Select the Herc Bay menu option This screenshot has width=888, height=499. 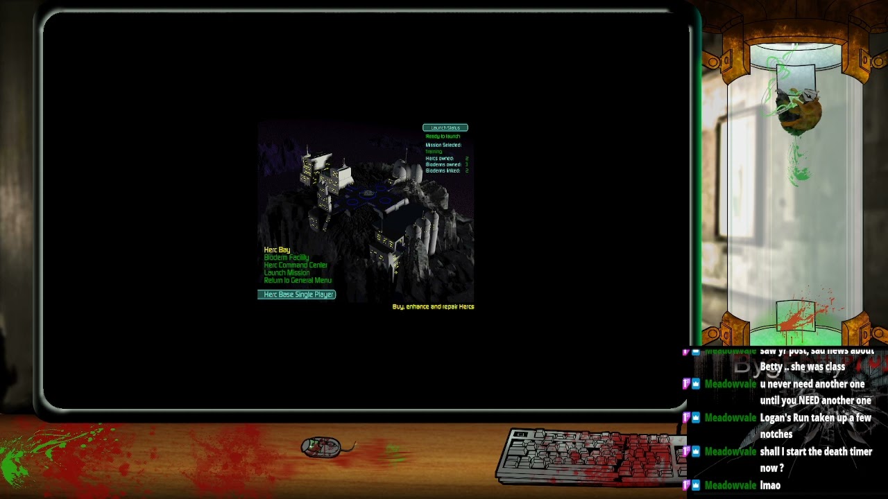(x=277, y=249)
